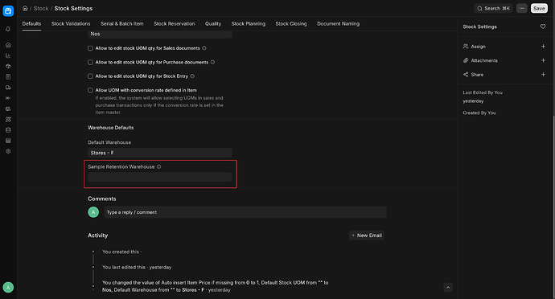Image resolution: width=555 pixels, height=299 pixels.
Task: Click the New Email button
Action: 366,236
